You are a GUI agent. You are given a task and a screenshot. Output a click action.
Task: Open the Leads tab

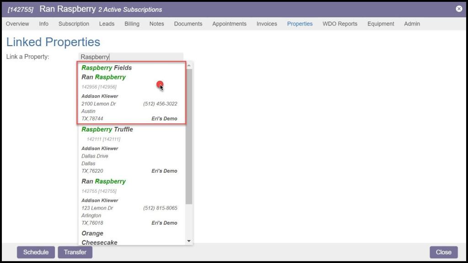[106, 24]
